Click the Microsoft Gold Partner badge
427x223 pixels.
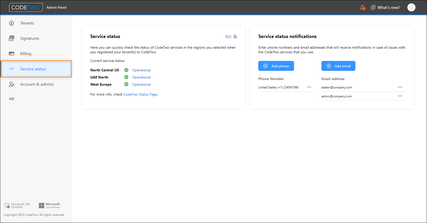[x=49, y=205]
